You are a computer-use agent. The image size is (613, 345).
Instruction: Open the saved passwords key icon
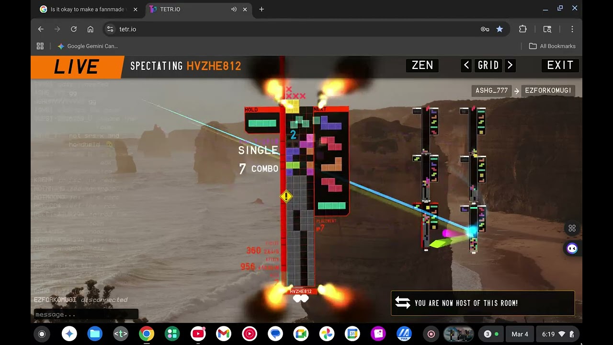(485, 29)
